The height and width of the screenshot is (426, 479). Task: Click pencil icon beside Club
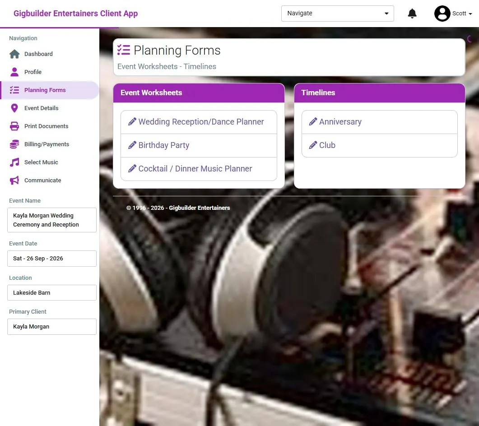click(313, 145)
